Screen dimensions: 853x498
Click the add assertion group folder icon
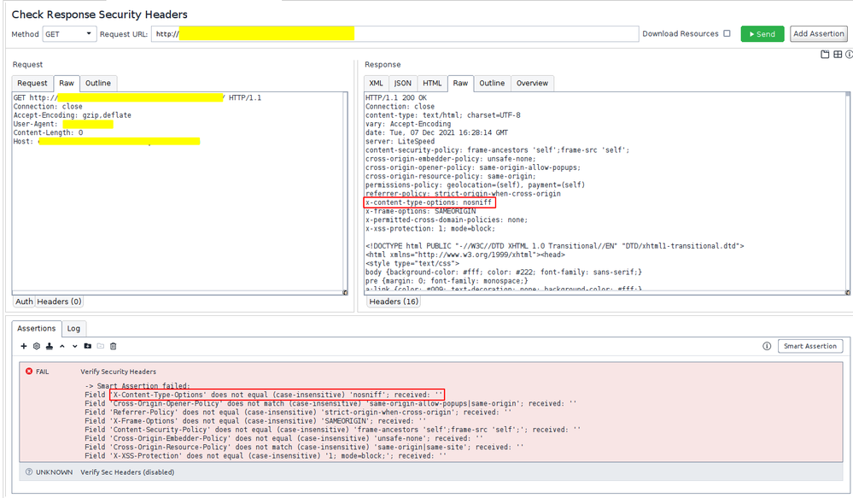pos(88,346)
